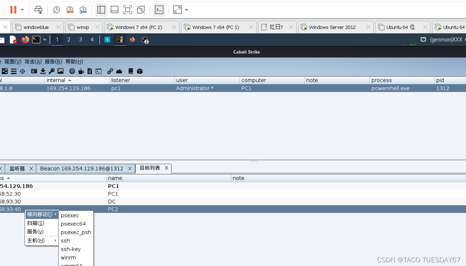
Task: Click Send Ctrl+Alt+Del icon in VMware toolbar
Action: click(x=38, y=10)
